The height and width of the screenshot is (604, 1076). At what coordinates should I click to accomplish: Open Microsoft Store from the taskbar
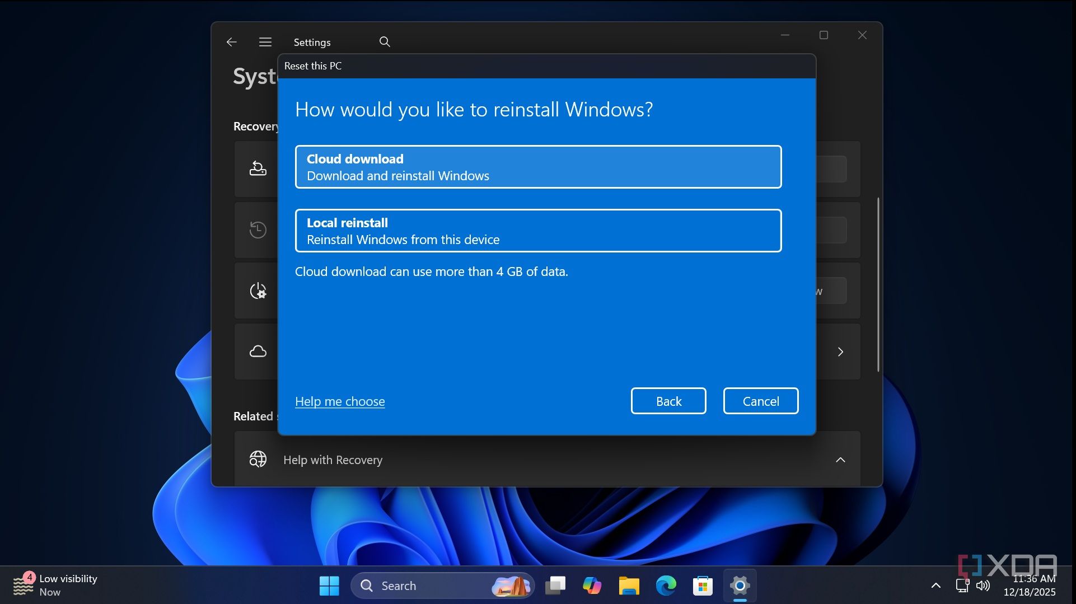703,586
